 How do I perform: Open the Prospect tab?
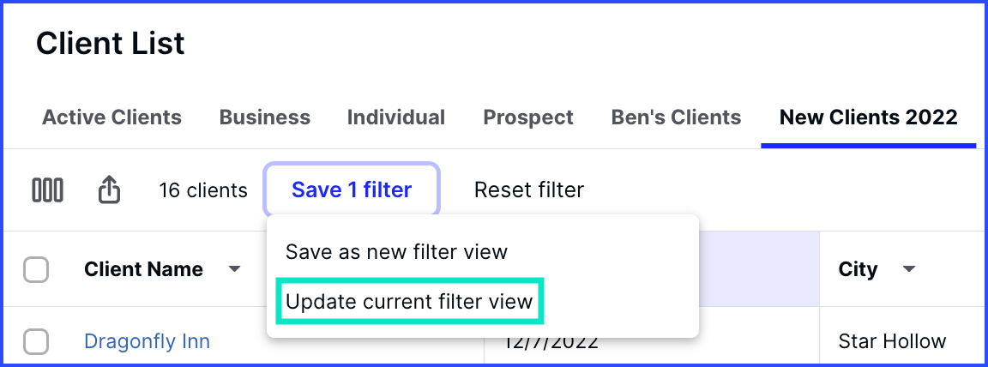pos(528,117)
